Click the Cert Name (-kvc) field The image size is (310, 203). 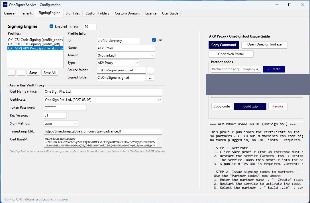(x=103, y=92)
